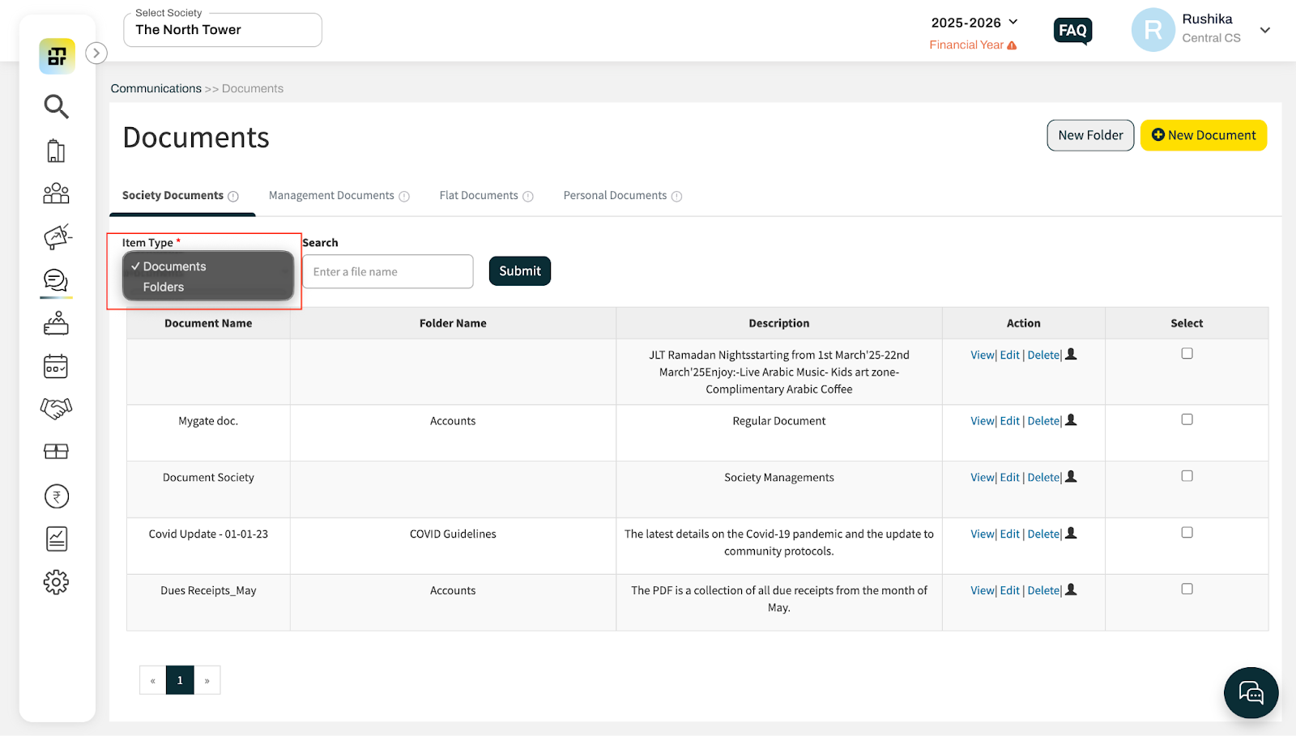Click the New Folder button

coord(1090,135)
